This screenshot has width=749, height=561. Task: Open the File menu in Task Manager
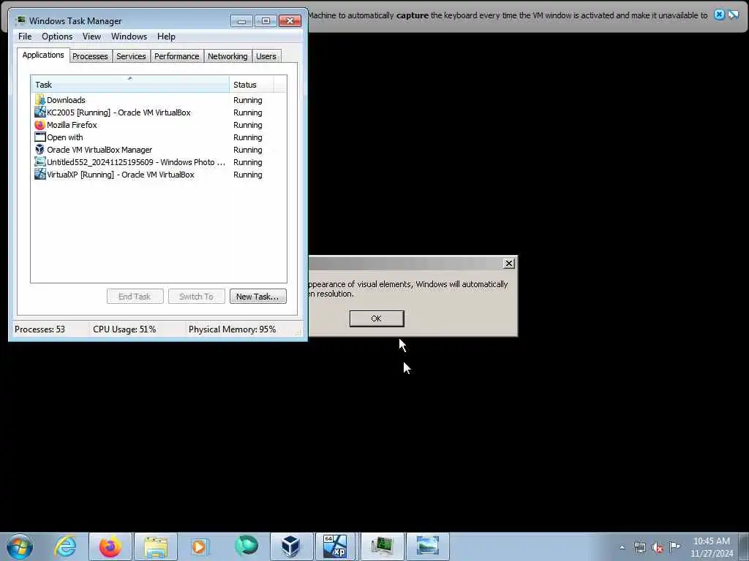point(25,37)
